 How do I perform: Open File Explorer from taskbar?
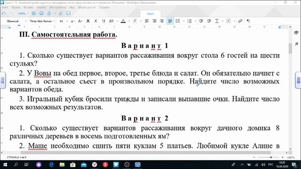point(62,165)
